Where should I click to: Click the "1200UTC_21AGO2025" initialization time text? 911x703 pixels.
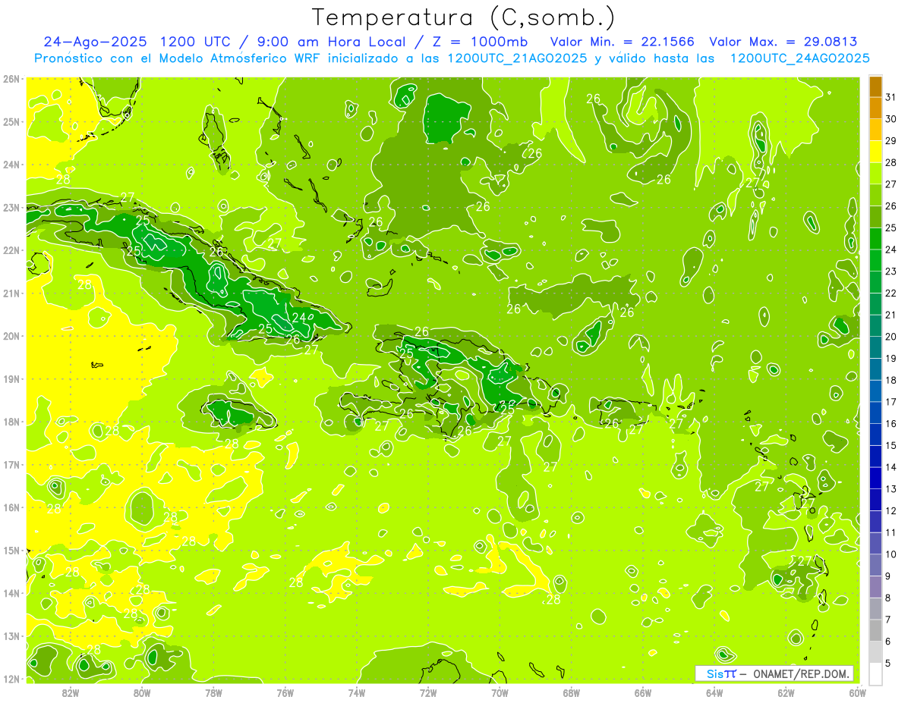tap(517, 58)
